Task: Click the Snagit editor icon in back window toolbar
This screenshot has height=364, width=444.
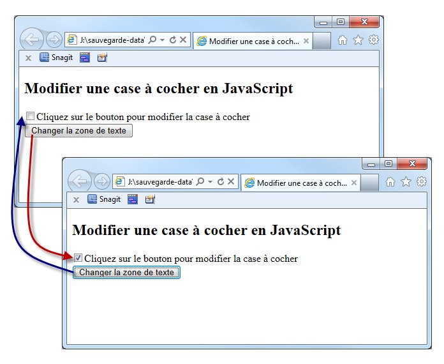Action: click(102, 57)
